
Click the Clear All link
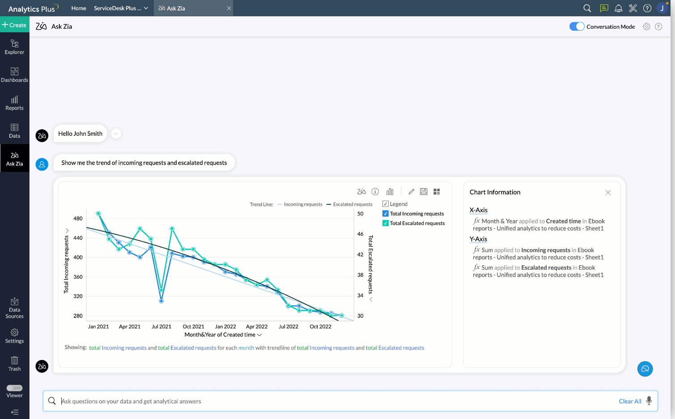(629, 401)
